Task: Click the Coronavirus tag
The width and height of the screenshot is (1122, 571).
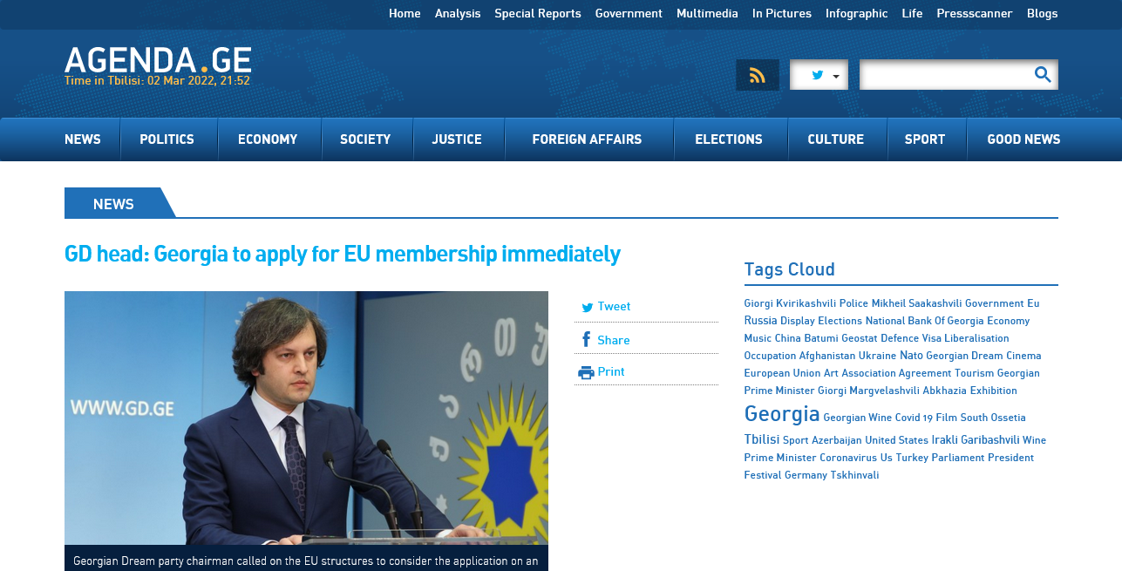Action: pyautogui.click(x=848, y=458)
